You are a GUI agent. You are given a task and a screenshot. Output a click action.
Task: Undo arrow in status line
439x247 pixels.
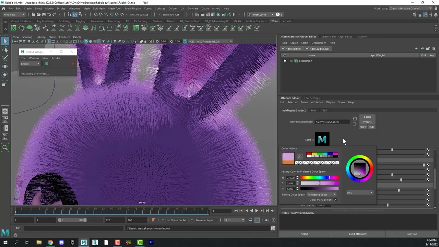[49, 14]
